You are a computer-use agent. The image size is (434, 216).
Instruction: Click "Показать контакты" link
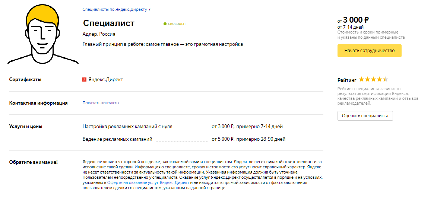coord(101,103)
